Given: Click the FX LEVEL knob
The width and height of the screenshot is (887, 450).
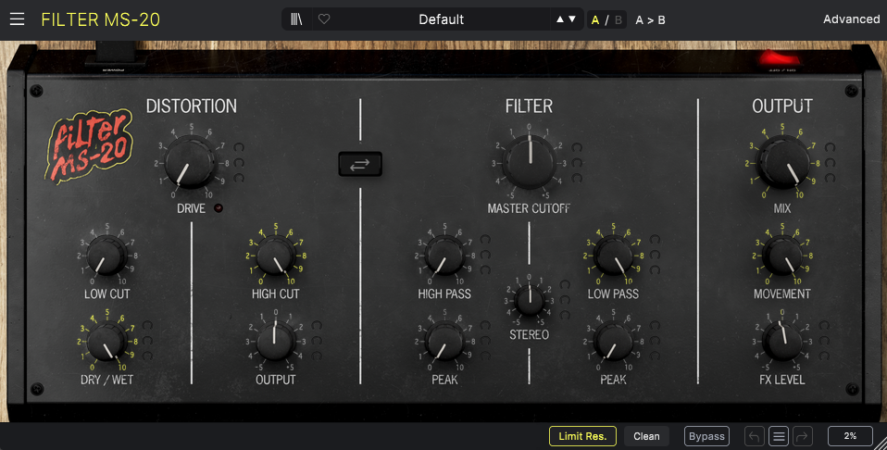Looking at the screenshot, I should tap(781, 342).
